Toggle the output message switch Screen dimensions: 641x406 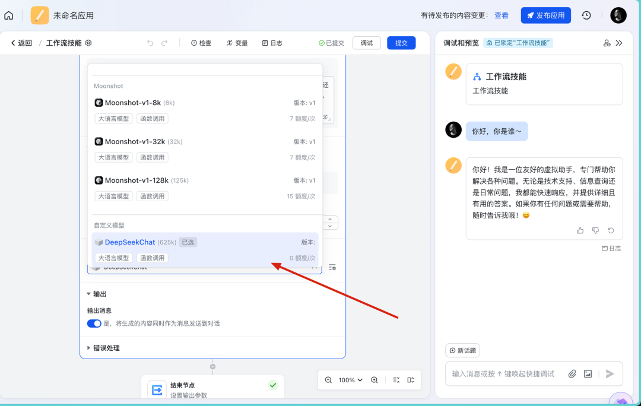[94, 323]
